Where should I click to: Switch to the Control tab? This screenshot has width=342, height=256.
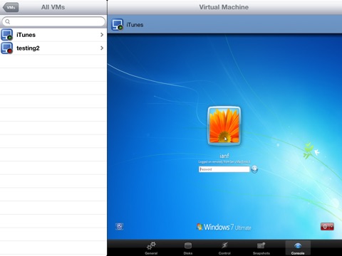[x=224, y=248]
